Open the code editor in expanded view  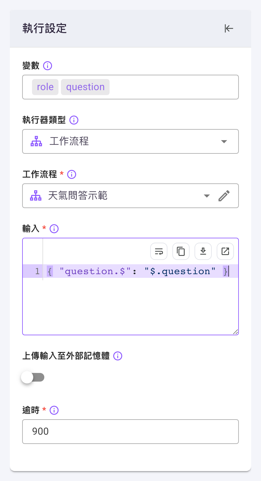tap(225, 251)
